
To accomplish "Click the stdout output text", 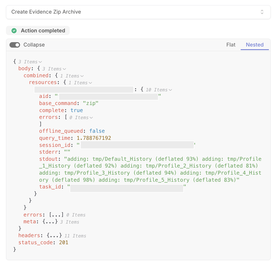I will pos(150,169).
